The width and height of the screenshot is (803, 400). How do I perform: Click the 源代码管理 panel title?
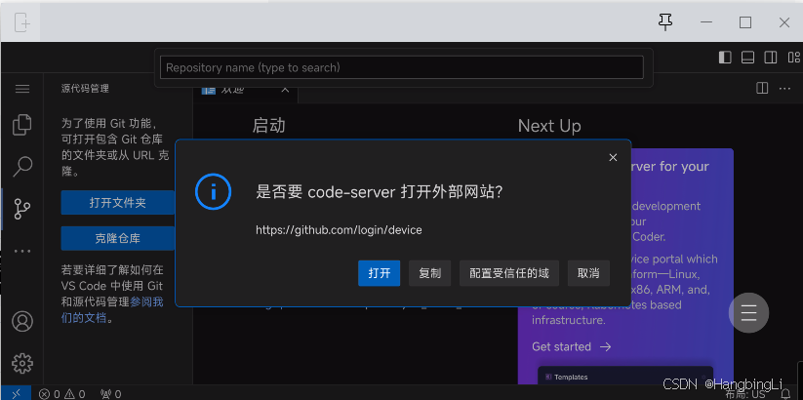85,89
